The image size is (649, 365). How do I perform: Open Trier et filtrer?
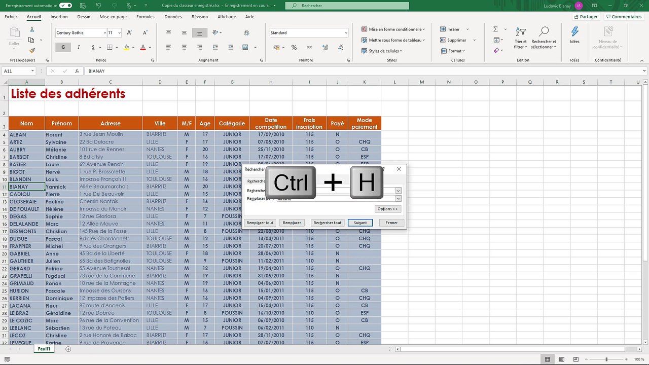[521, 38]
